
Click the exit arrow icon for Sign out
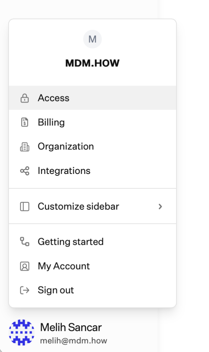[25, 290]
